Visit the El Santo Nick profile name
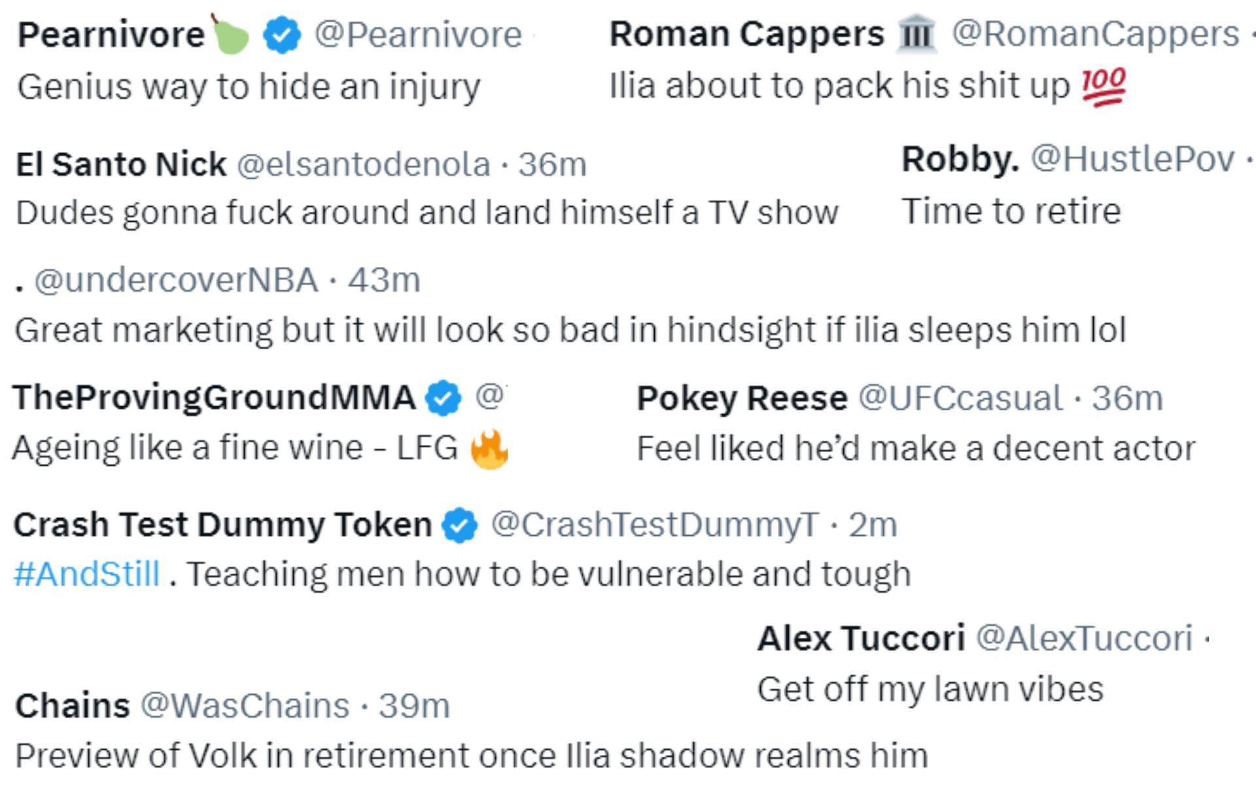The width and height of the screenshot is (1256, 785). click(x=121, y=164)
